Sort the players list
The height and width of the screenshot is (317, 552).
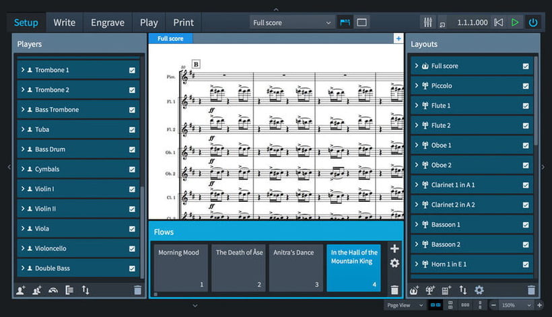tap(85, 290)
